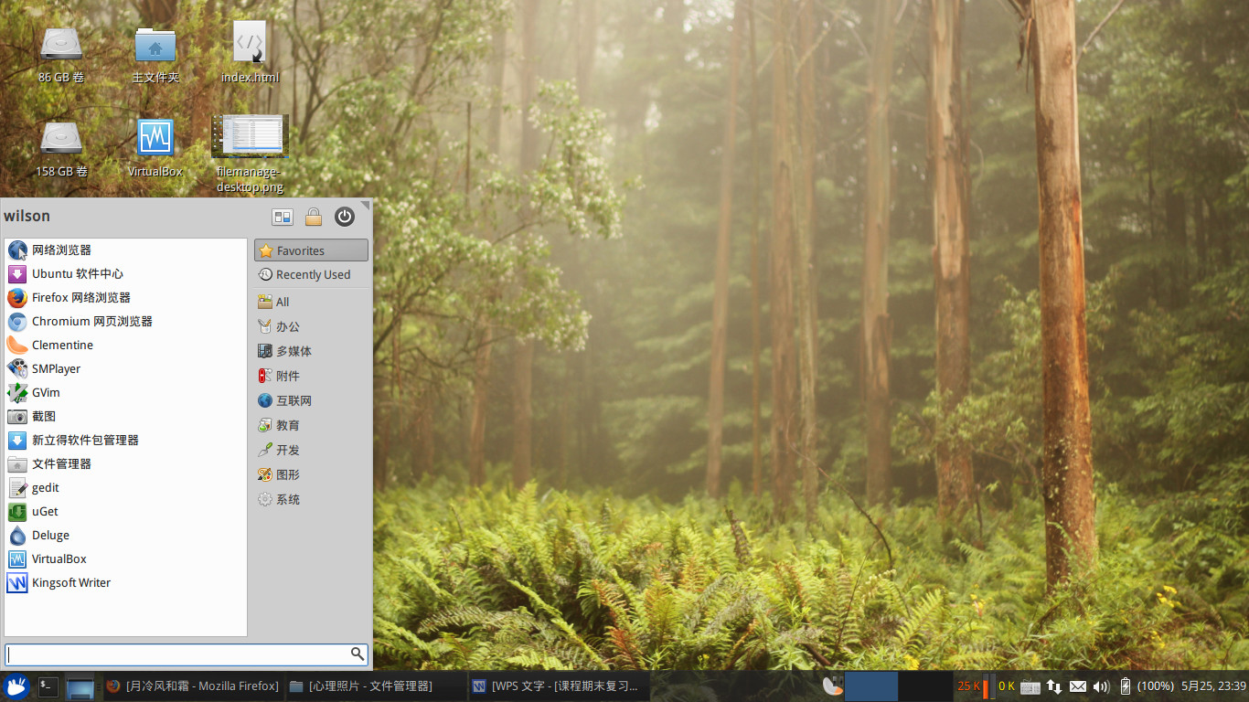This screenshot has height=702, width=1249.
Task: Select the filemanage-desktop.png thumbnail
Action: 250,154
